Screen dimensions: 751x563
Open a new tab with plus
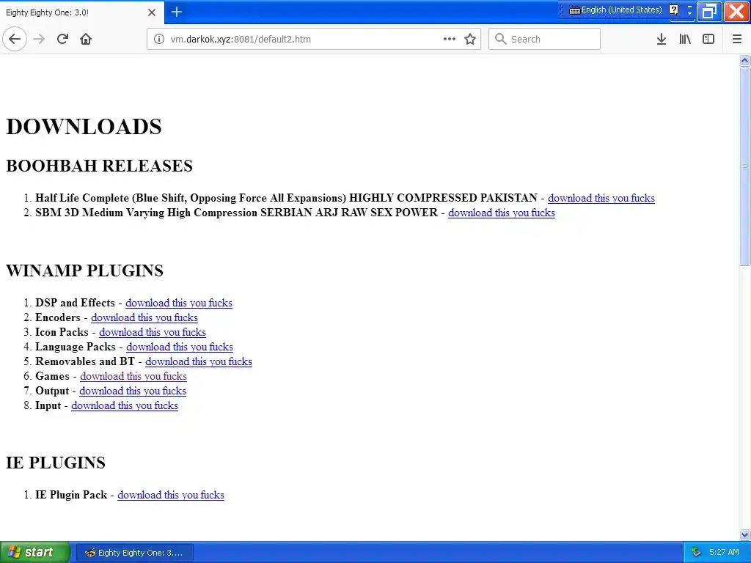click(x=176, y=12)
